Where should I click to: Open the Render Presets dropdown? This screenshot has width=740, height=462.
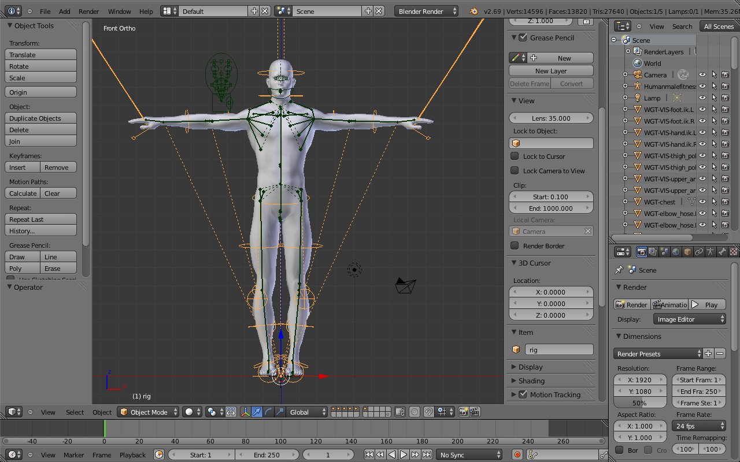(x=658, y=353)
